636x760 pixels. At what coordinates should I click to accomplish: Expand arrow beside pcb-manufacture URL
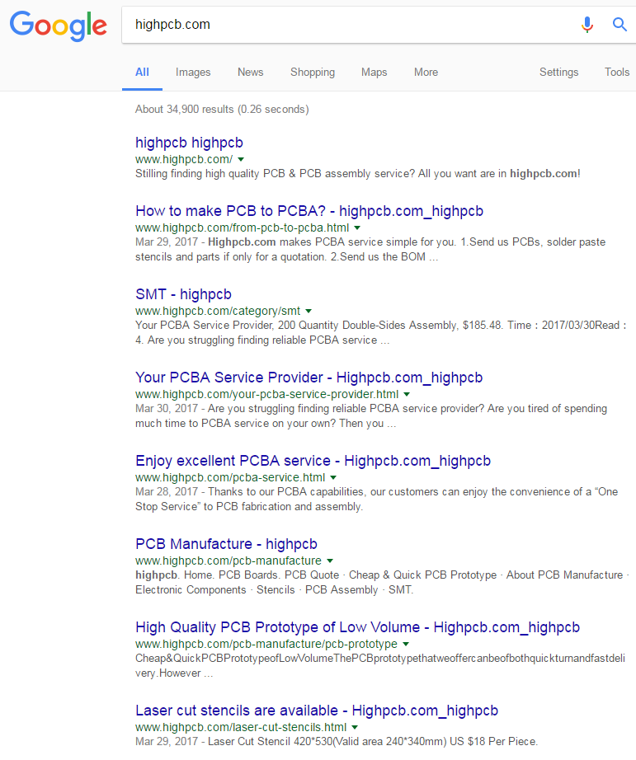[x=330, y=561]
